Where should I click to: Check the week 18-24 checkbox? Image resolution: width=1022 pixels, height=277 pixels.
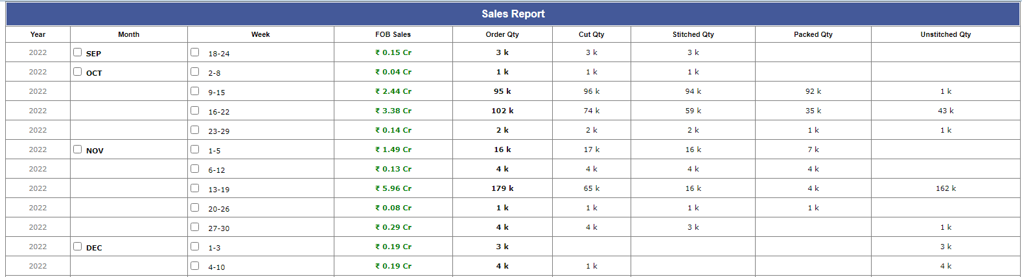(x=195, y=52)
